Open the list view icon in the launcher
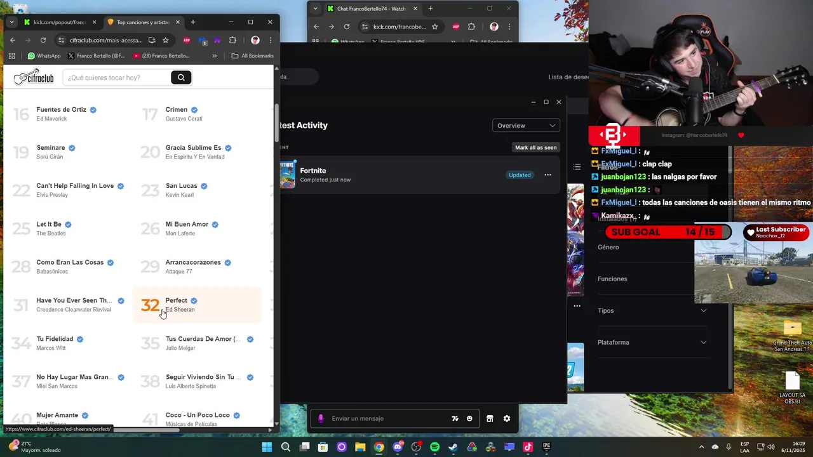Screen dimensions: 813x457 [577, 167]
